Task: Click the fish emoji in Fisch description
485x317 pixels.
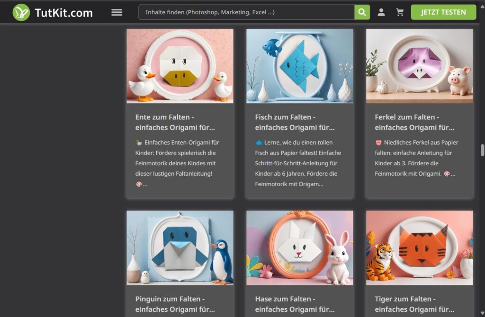Action: (x=259, y=143)
